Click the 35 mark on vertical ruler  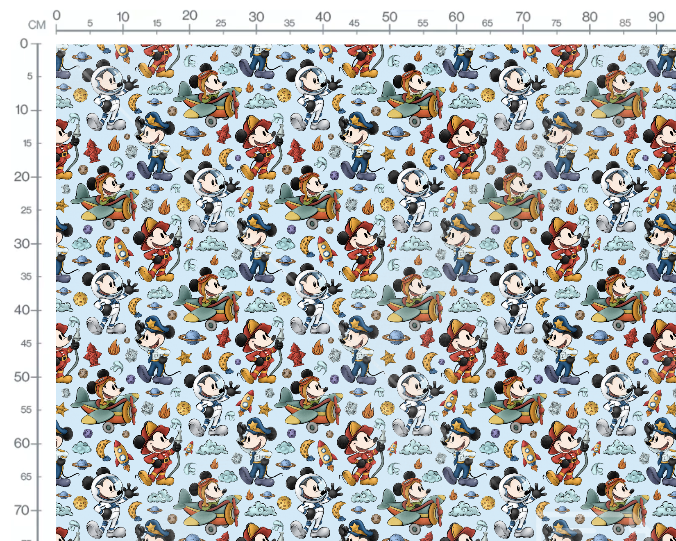(26, 277)
